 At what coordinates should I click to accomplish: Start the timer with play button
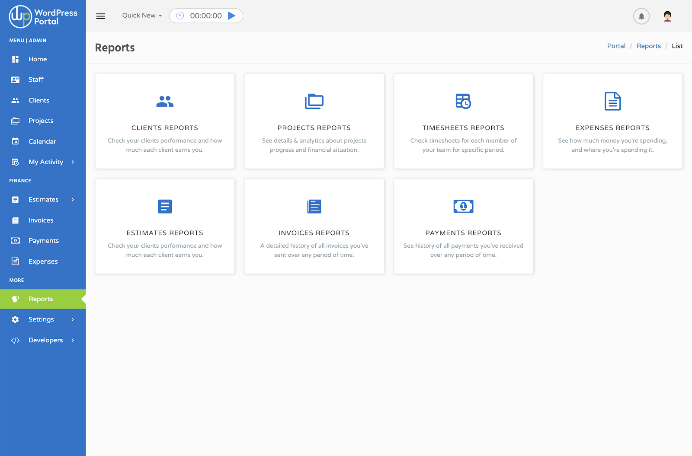[232, 16]
